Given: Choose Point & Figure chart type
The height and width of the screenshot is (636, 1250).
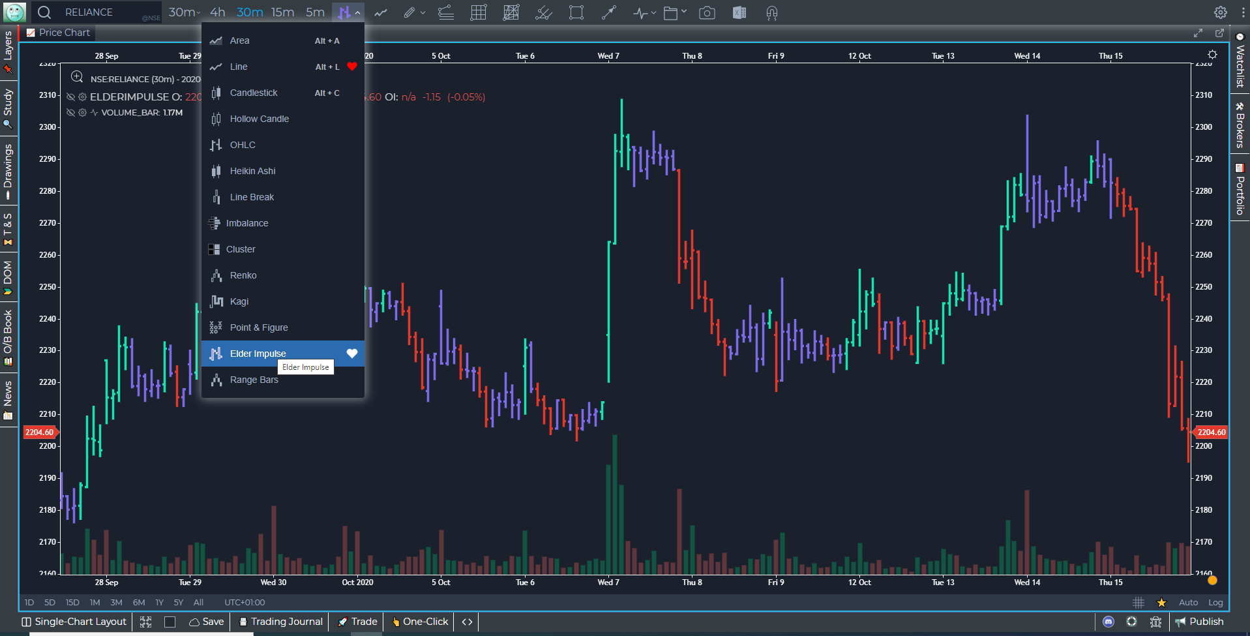Looking at the screenshot, I should 283,327.
